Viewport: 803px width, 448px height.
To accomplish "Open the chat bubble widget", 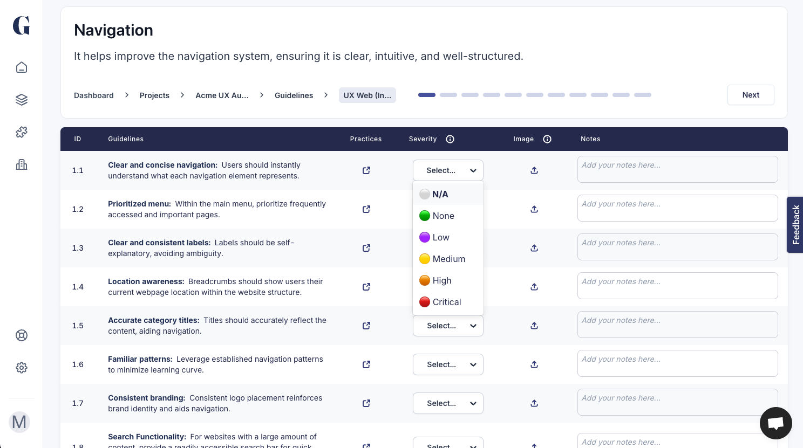I will pyautogui.click(x=776, y=423).
